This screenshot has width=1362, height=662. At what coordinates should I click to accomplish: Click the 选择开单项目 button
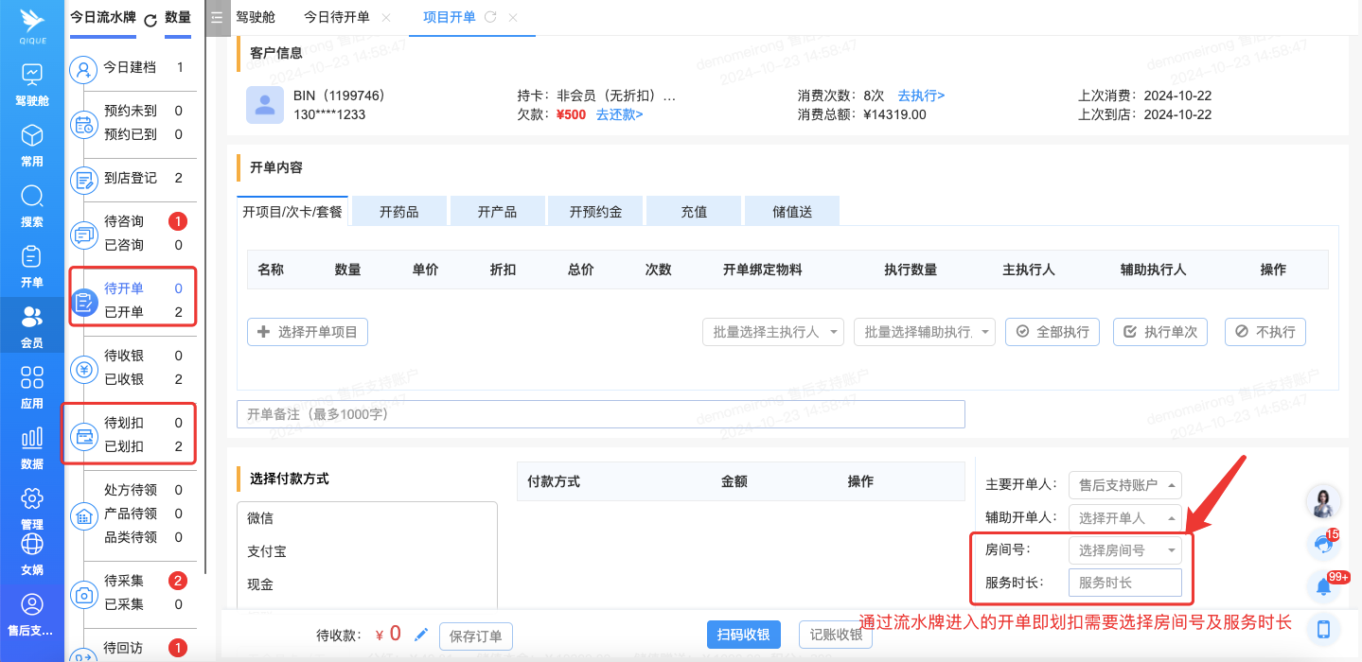coord(308,332)
